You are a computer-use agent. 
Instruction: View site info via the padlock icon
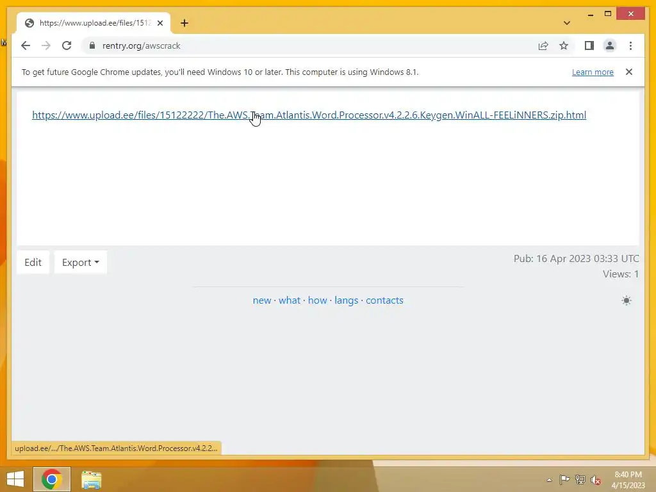pyautogui.click(x=92, y=45)
